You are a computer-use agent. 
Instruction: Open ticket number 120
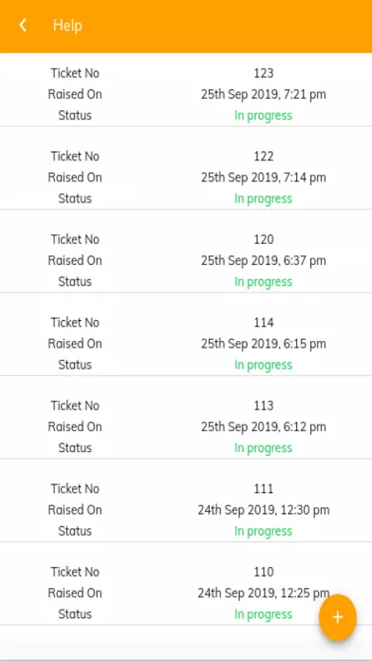pyautogui.click(x=186, y=260)
